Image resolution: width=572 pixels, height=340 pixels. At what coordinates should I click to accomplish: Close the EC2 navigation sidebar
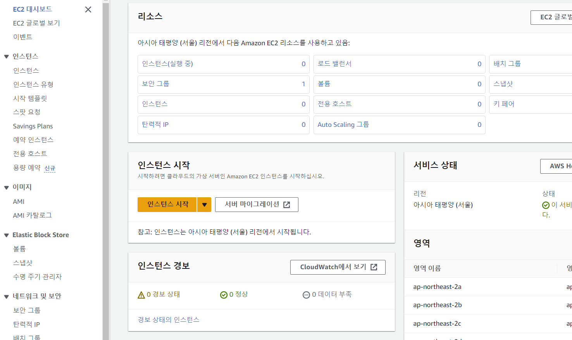click(x=88, y=10)
